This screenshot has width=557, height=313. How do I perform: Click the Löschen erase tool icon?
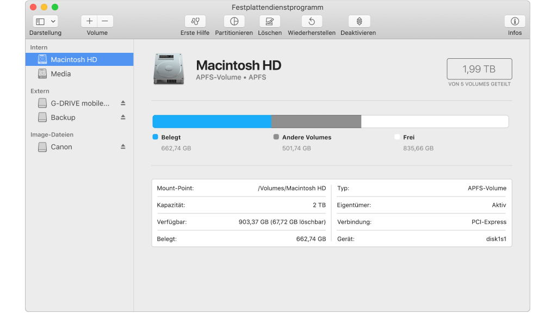point(270,21)
